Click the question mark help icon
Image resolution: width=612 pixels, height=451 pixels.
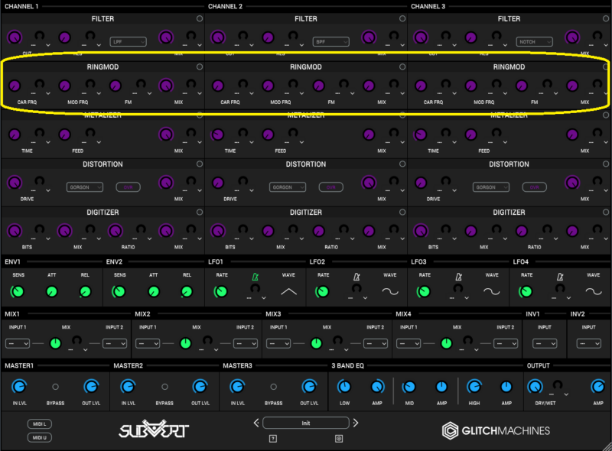272,438
